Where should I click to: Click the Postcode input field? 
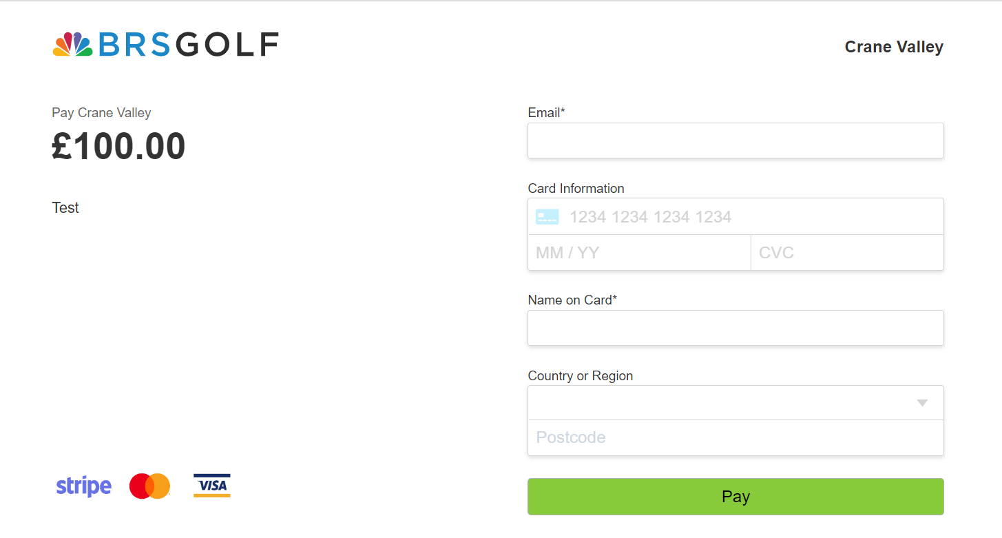click(735, 437)
